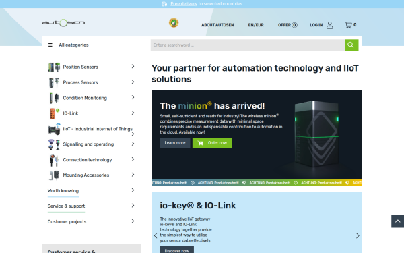Select Customer projects menu entry

tap(67, 222)
